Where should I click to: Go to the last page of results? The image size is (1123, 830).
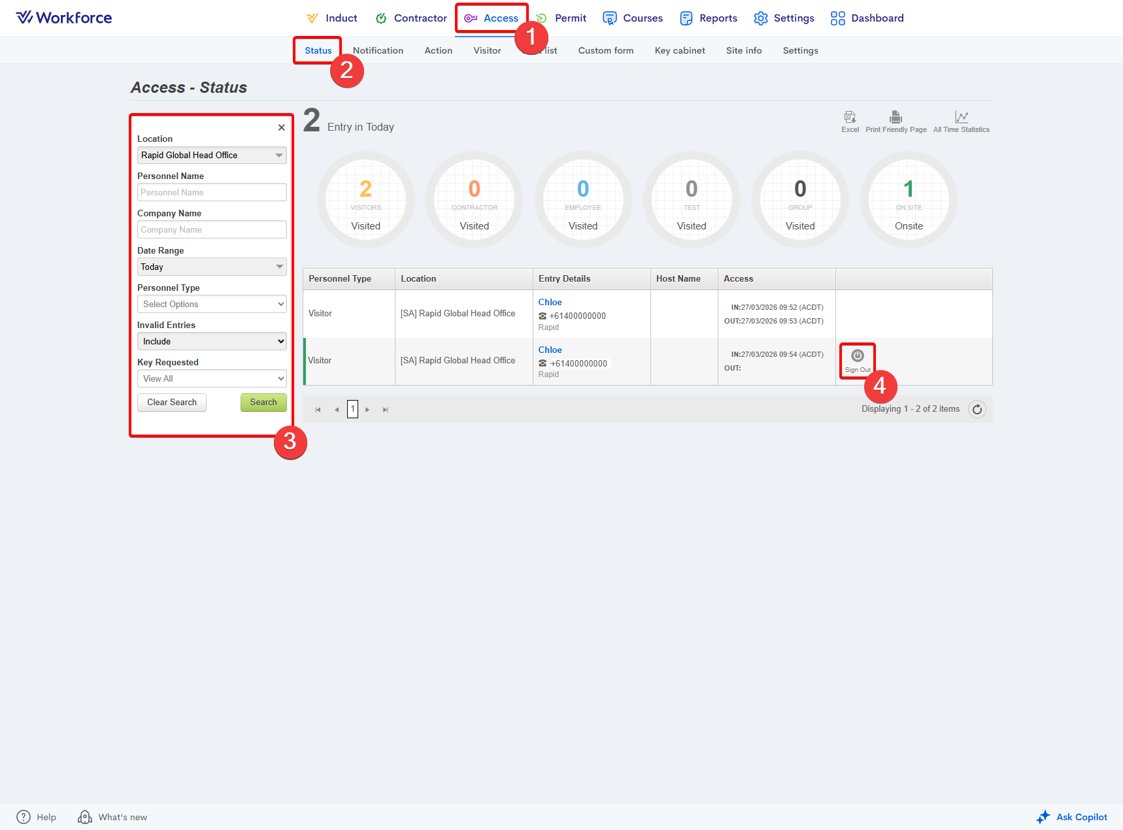click(x=386, y=410)
